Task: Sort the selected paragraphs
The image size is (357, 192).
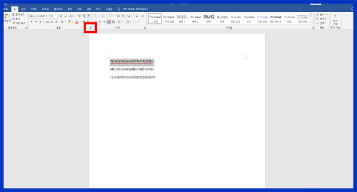Action: coord(137,16)
